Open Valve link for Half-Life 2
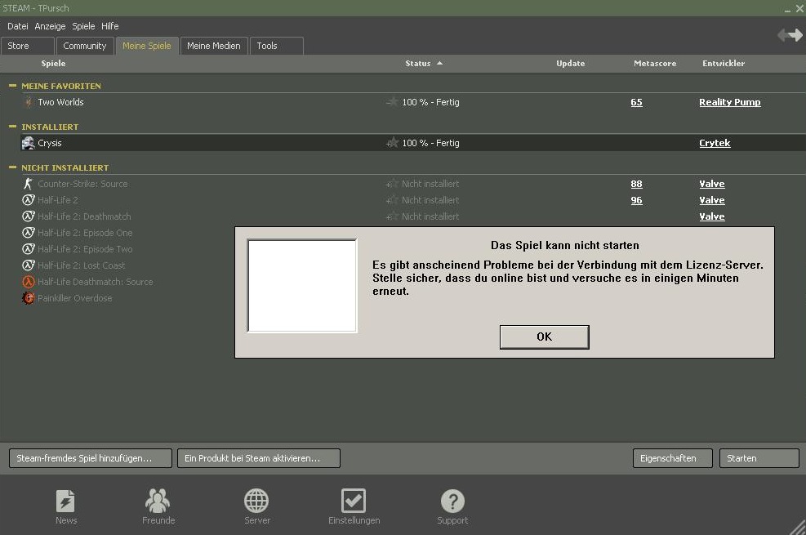The height and width of the screenshot is (535, 806). click(x=712, y=200)
